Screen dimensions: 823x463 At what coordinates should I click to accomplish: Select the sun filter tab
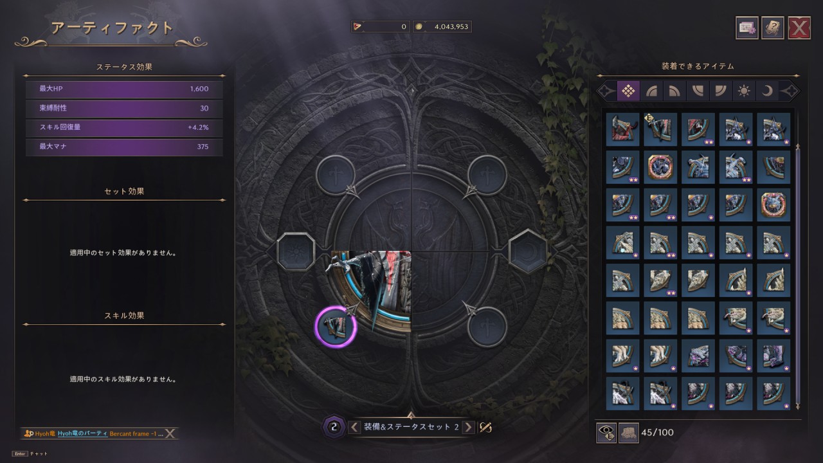[744, 91]
